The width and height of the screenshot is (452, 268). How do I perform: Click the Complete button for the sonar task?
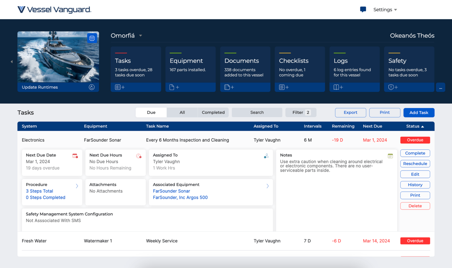(x=415, y=153)
